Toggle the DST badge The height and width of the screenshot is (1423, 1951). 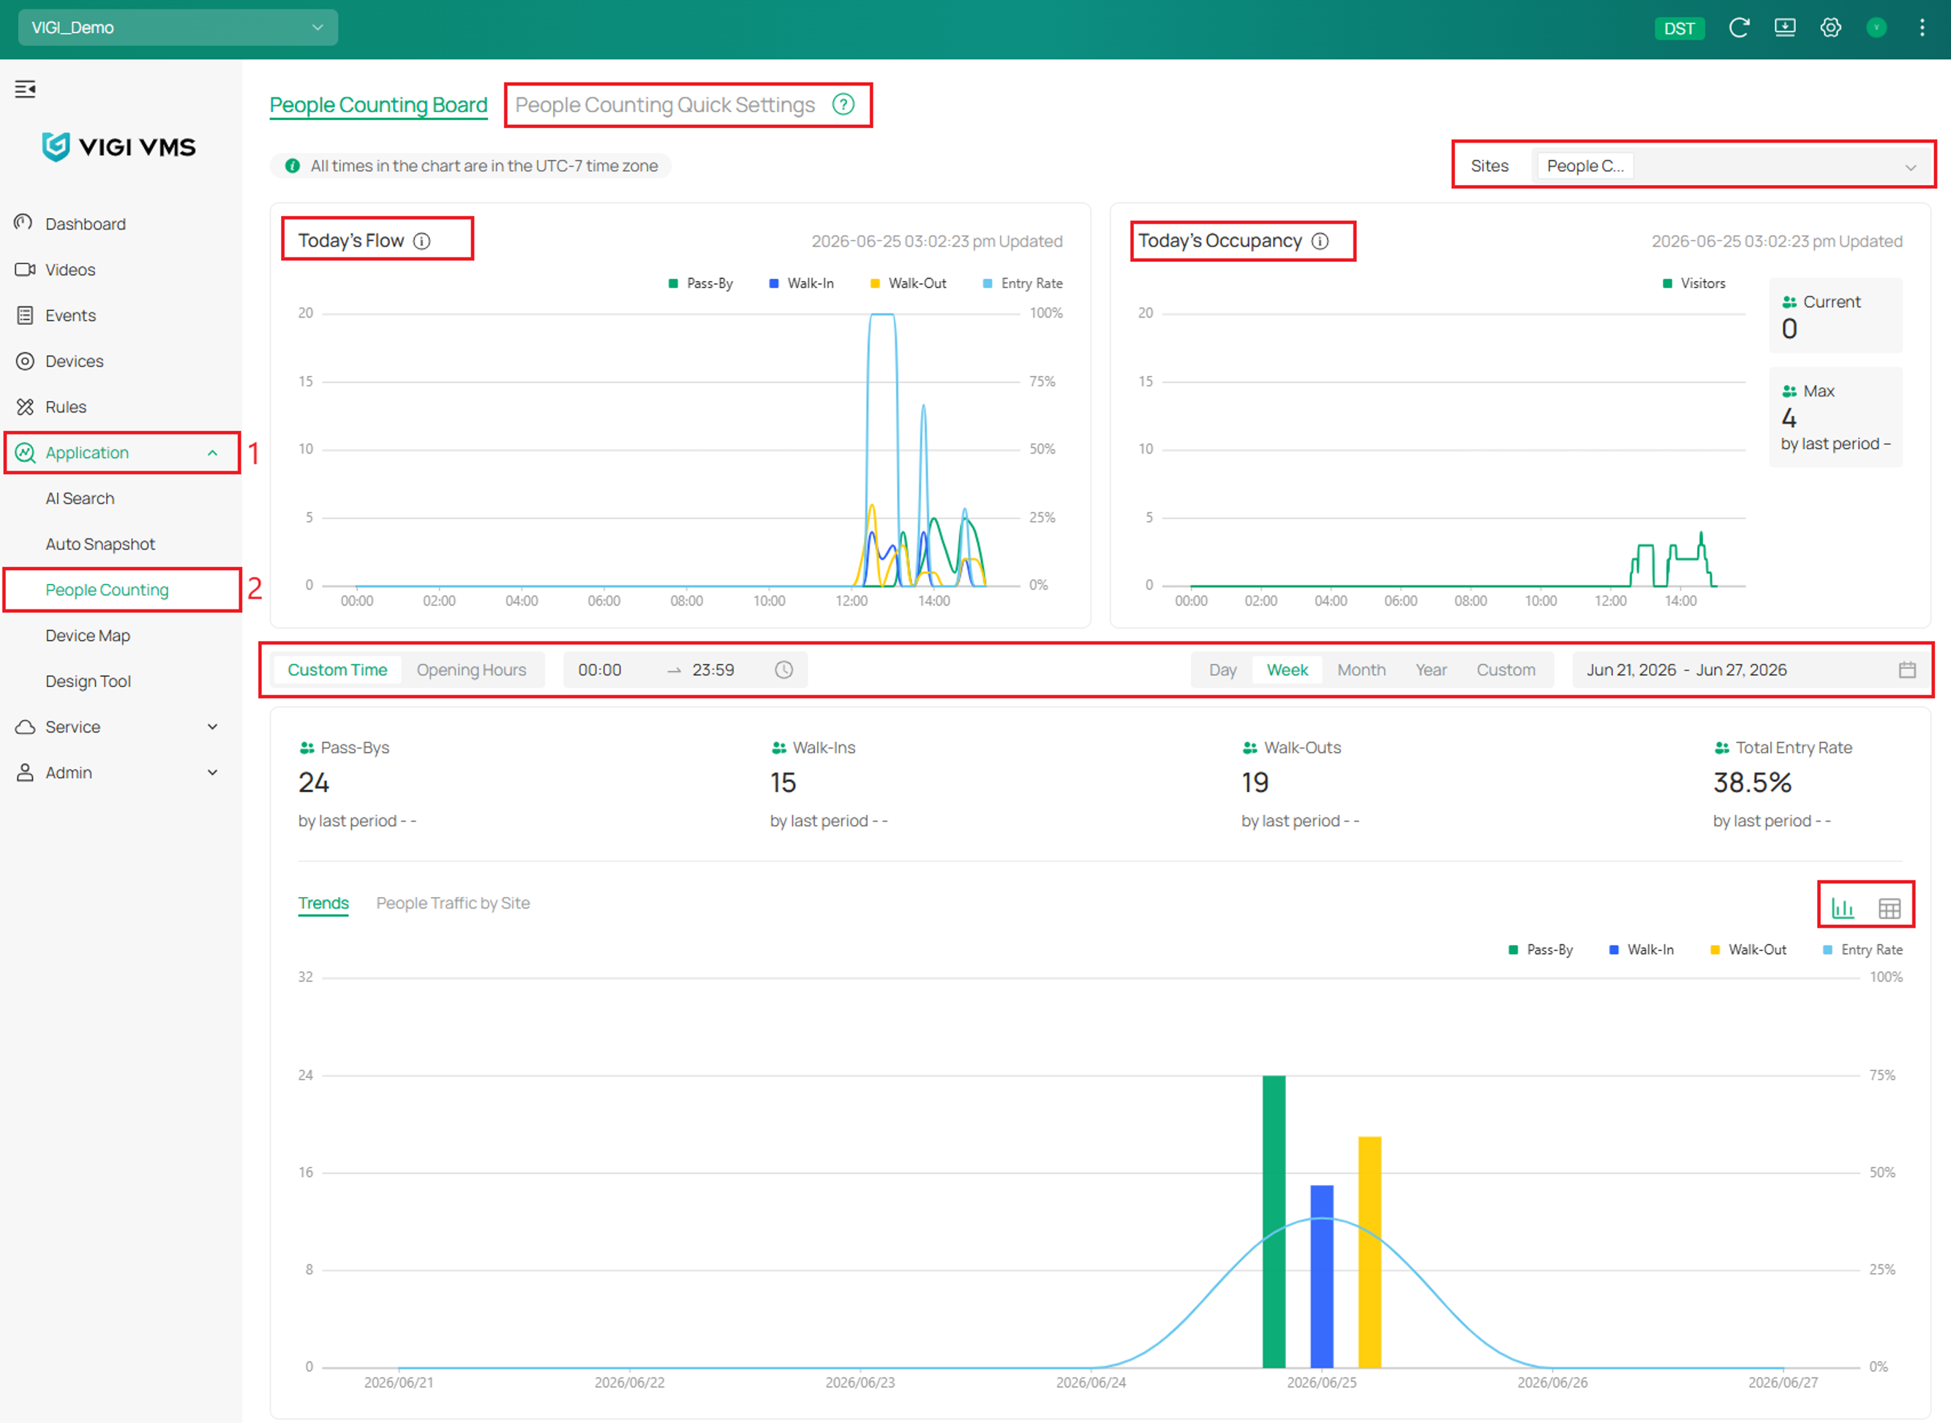1679,29
